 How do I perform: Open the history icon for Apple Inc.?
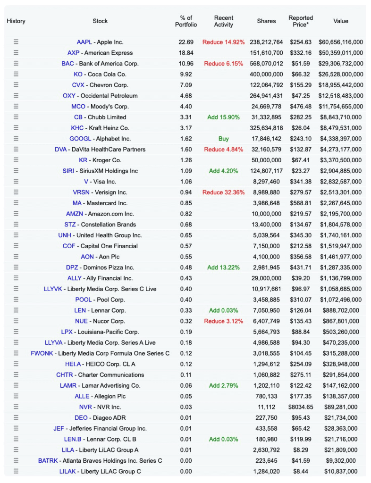[x=16, y=42]
